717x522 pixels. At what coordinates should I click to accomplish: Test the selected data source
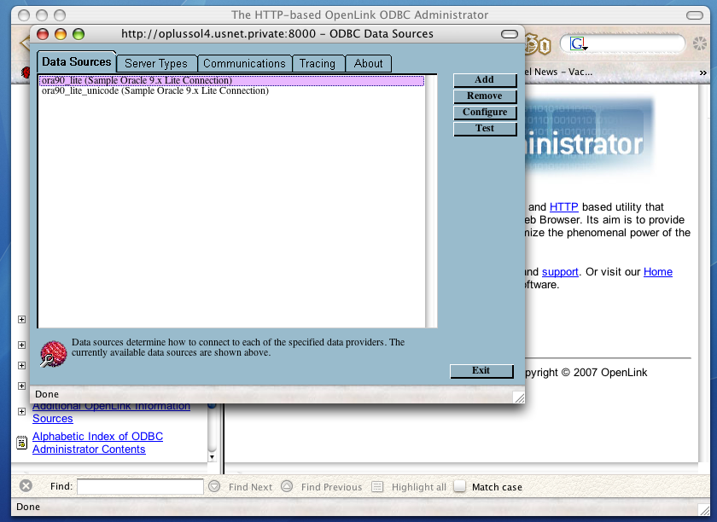(485, 129)
